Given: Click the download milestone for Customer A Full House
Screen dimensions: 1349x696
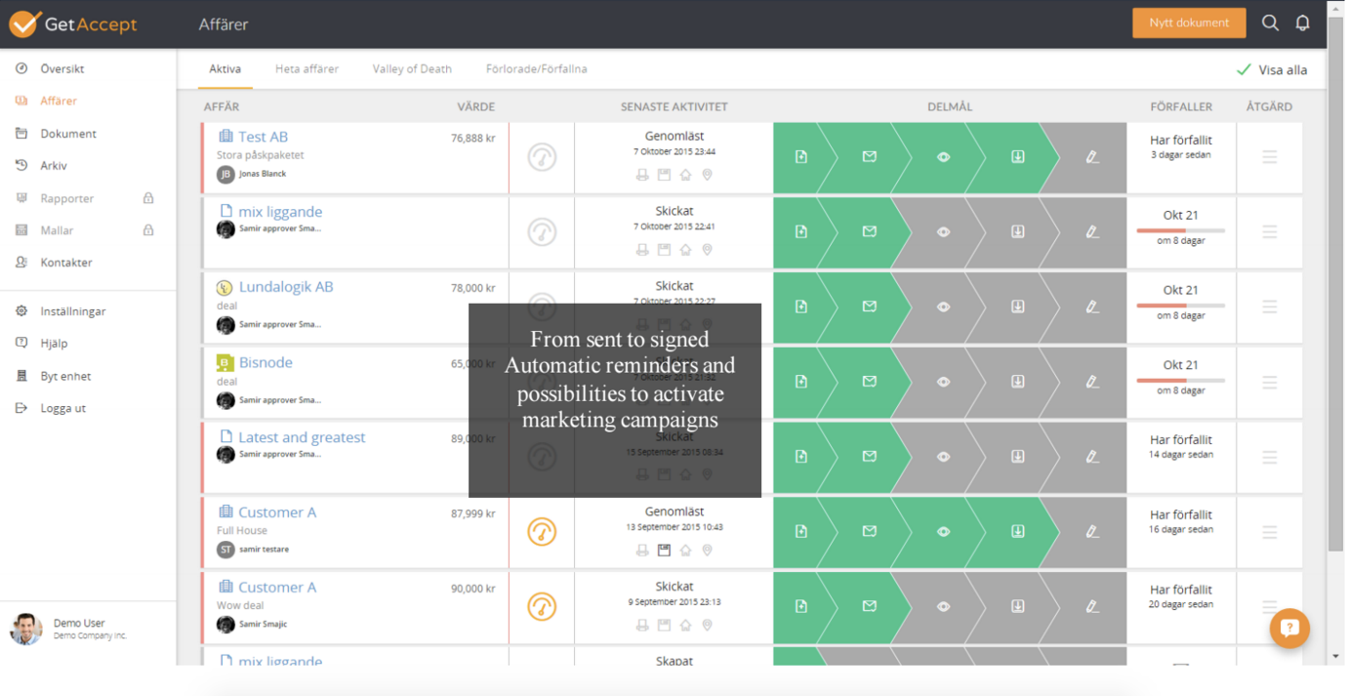Looking at the screenshot, I should pos(1017,532).
